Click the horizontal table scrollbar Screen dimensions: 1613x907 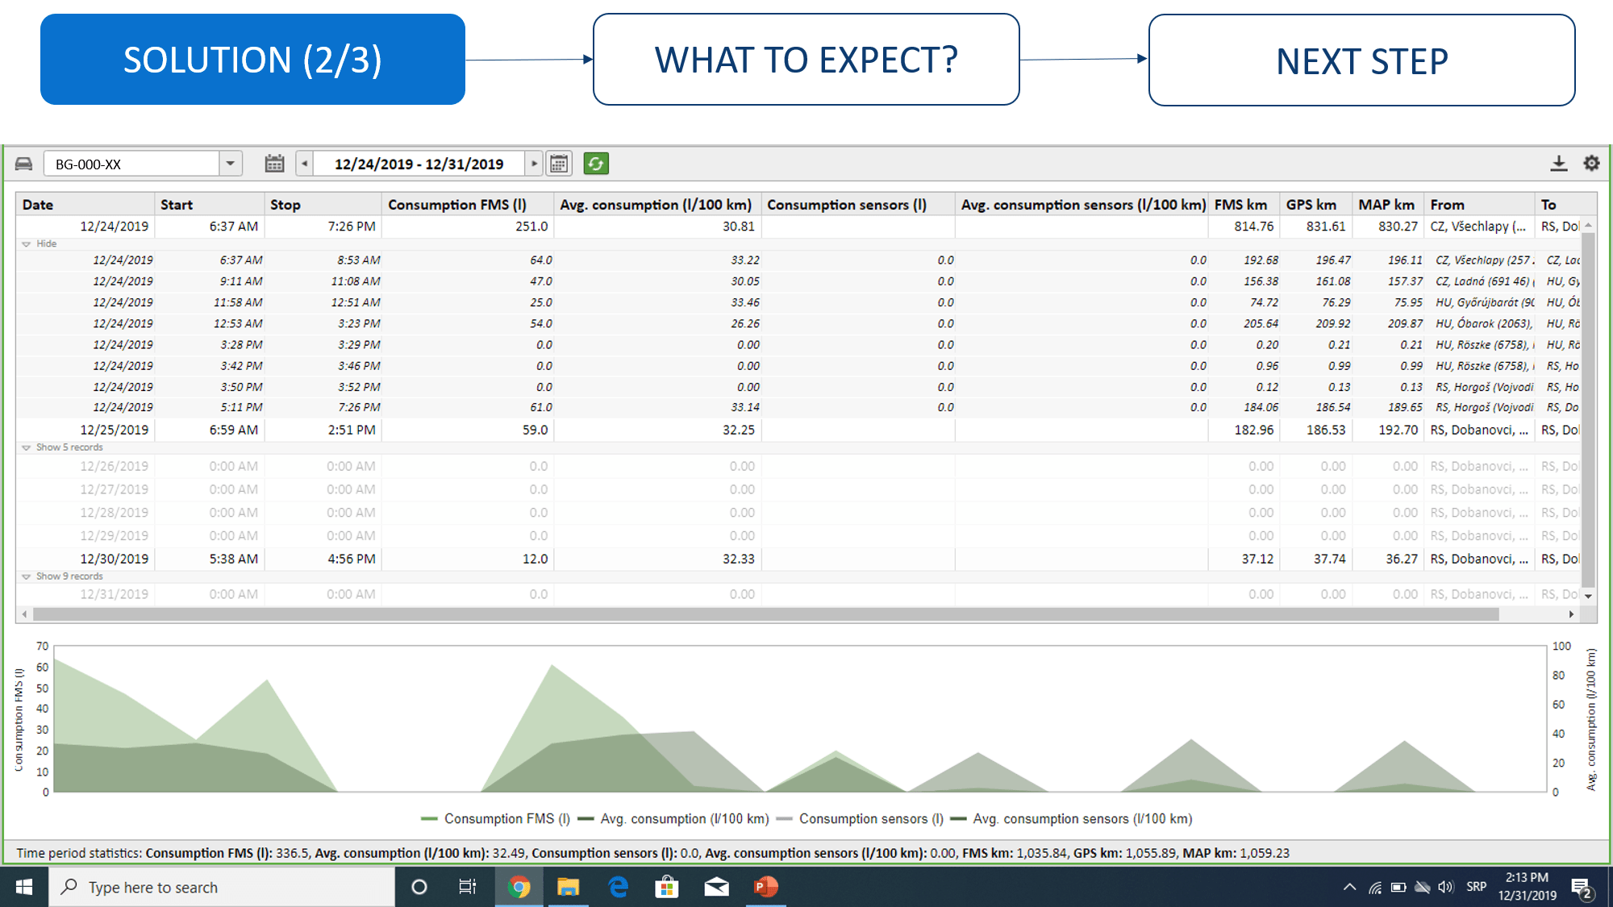coord(765,614)
